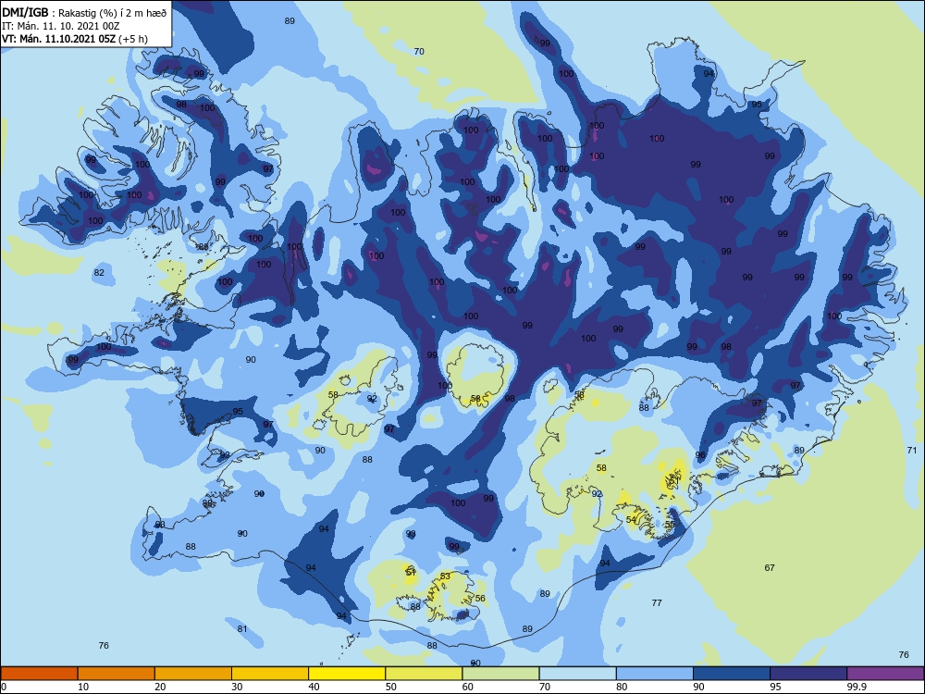Click the 'VT: Mán. 11.10.2021 05Z (+5 h)' line
Image resolution: width=925 pixels, height=694 pixels.
pyautogui.click(x=75, y=39)
